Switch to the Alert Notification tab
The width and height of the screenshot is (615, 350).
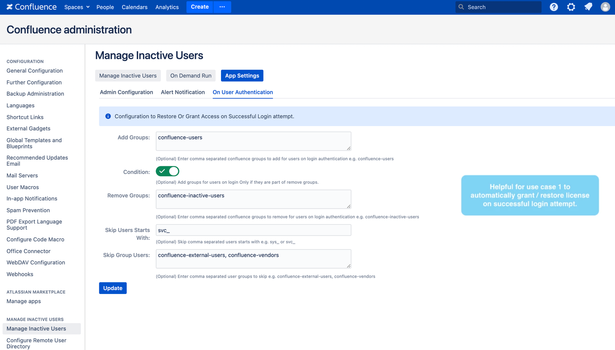point(183,92)
